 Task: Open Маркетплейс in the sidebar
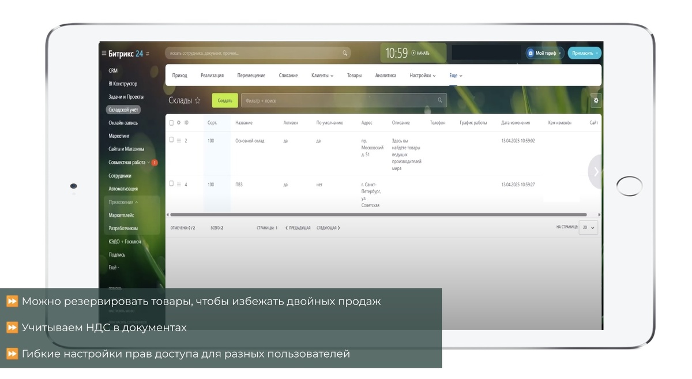click(x=121, y=215)
